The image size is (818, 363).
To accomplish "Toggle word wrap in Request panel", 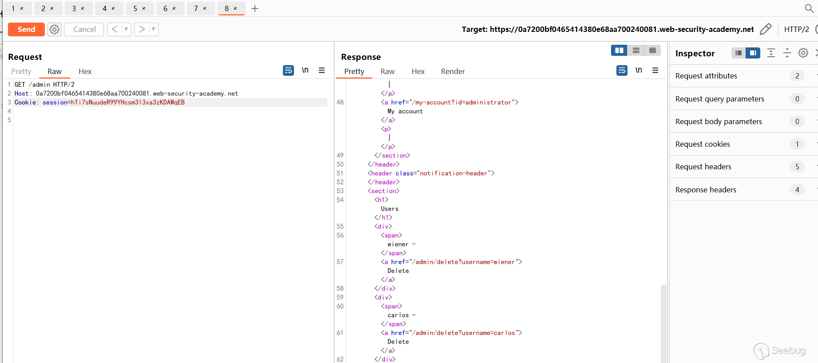I will (288, 70).
